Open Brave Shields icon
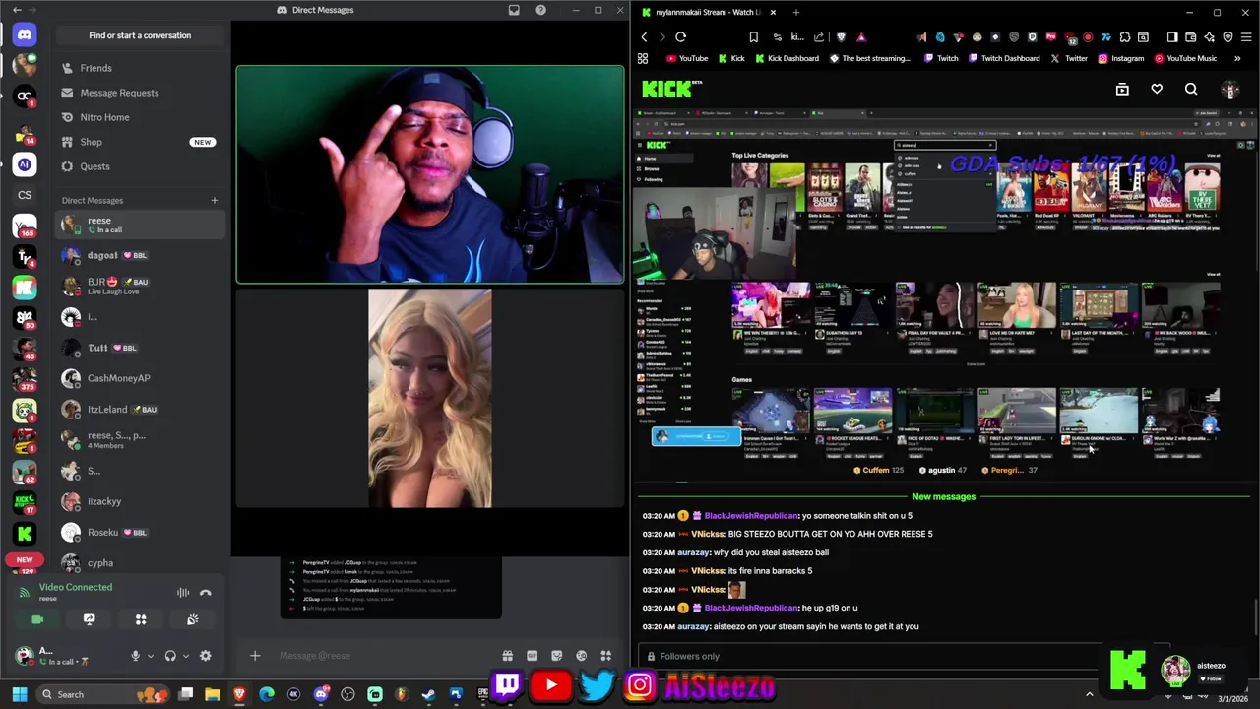 pos(841,37)
